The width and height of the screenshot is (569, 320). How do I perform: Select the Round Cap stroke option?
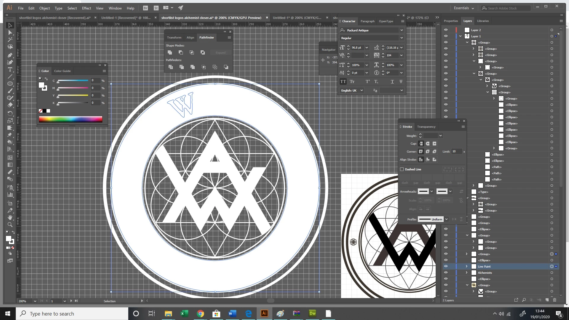[428, 143]
